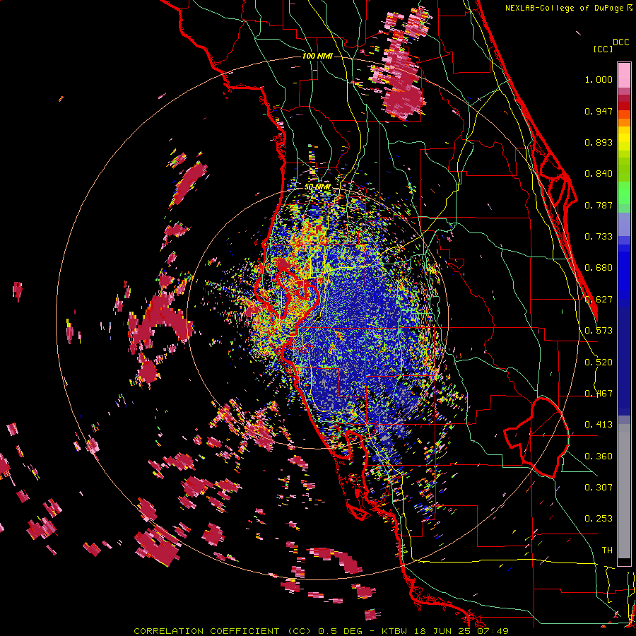
Task: Click the 0.947 scale value
Action: pyautogui.click(x=599, y=111)
